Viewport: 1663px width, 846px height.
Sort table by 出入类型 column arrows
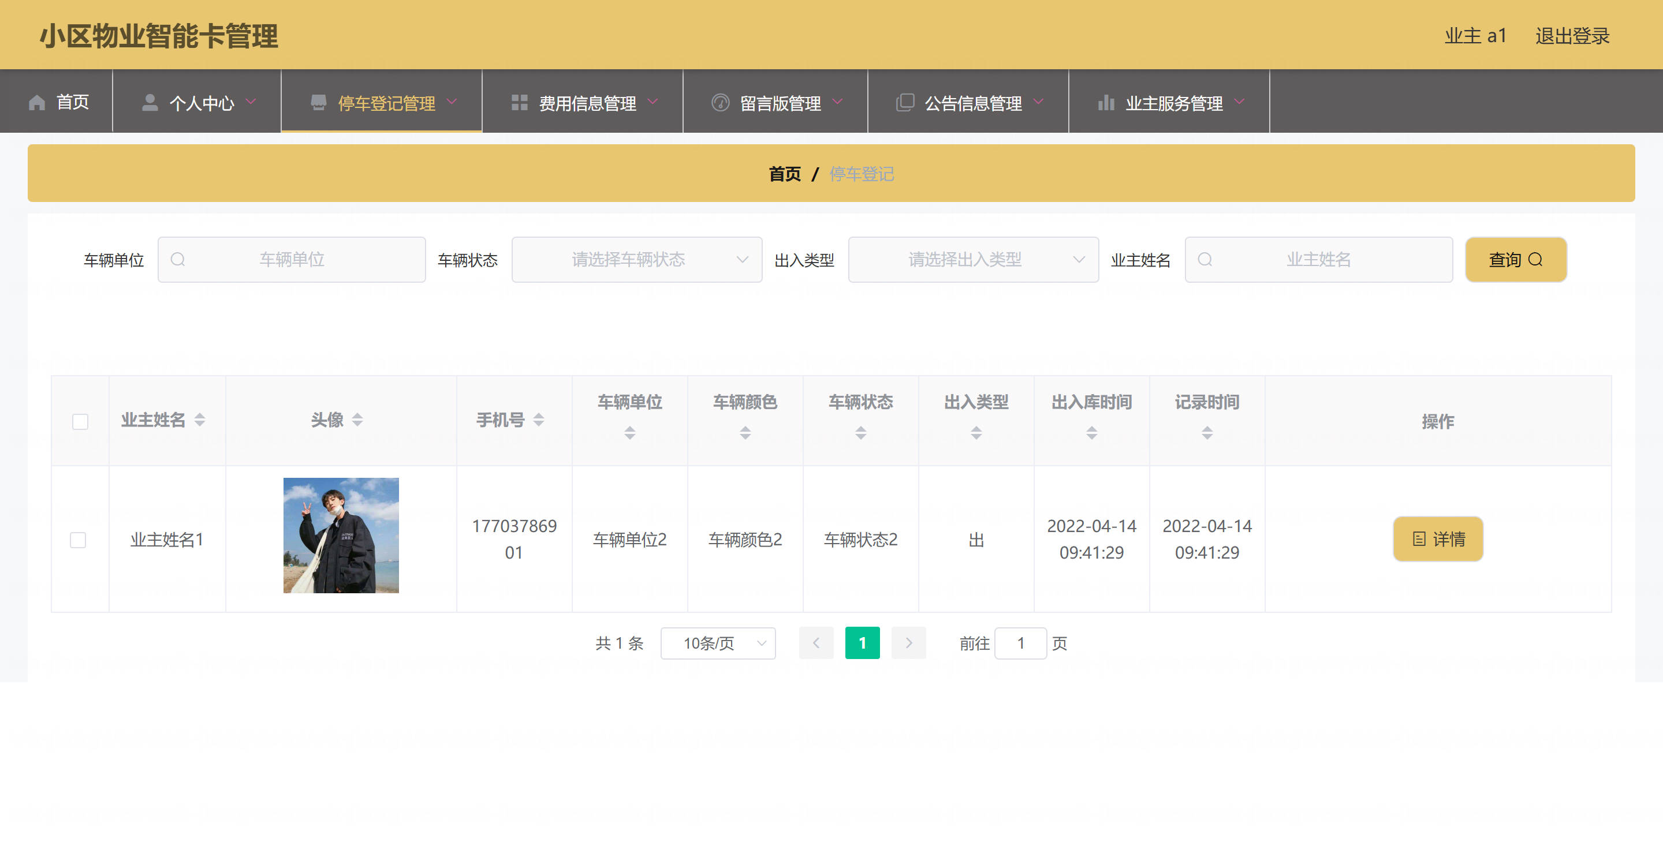(976, 433)
